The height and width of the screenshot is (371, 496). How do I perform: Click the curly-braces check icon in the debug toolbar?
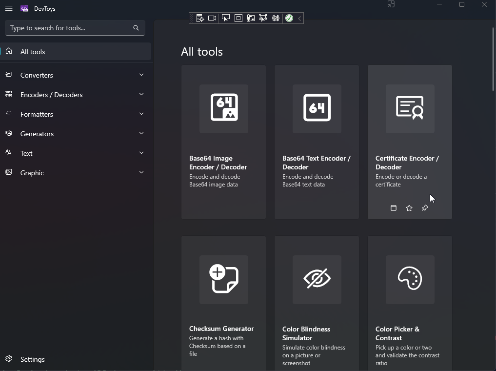point(276,18)
